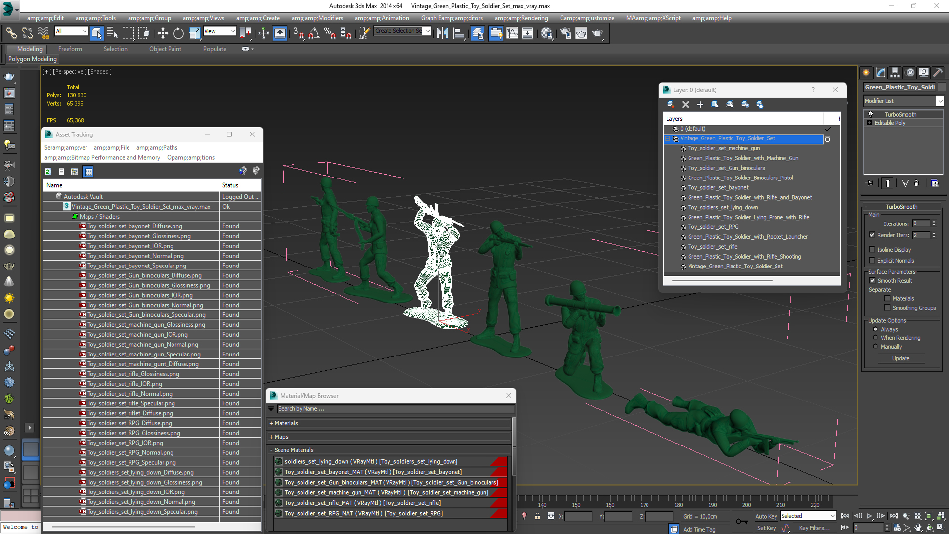Click the Mirror tool icon
Image resolution: width=949 pixels, height=534 pixels.
(442, 33)
